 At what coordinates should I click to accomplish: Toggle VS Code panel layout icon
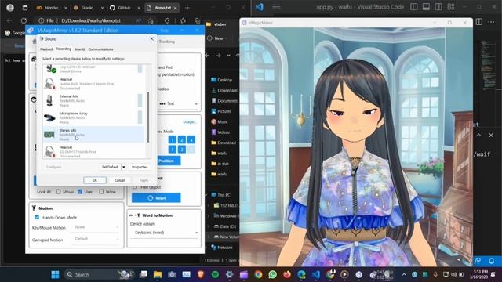[426, 7]
